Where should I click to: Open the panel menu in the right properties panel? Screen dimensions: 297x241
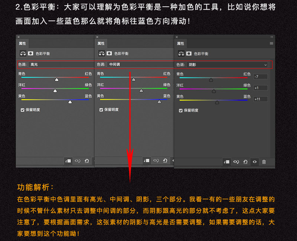click(271, 44)
